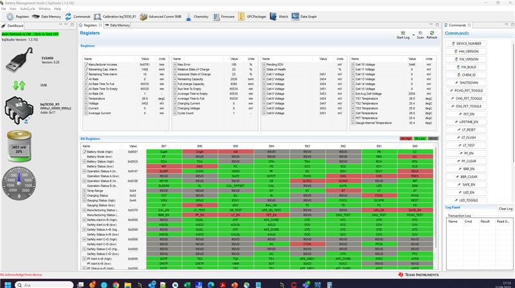Open Advanced Comm SMB tool
515x288 pixels.
click(160, 17)
